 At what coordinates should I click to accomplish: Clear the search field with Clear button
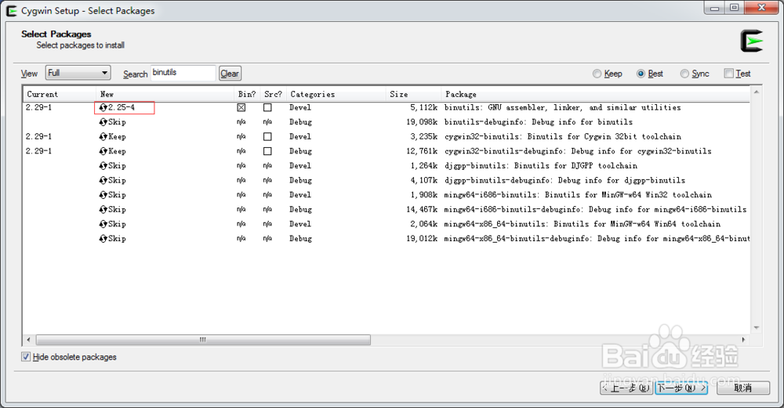pos(230,74)
